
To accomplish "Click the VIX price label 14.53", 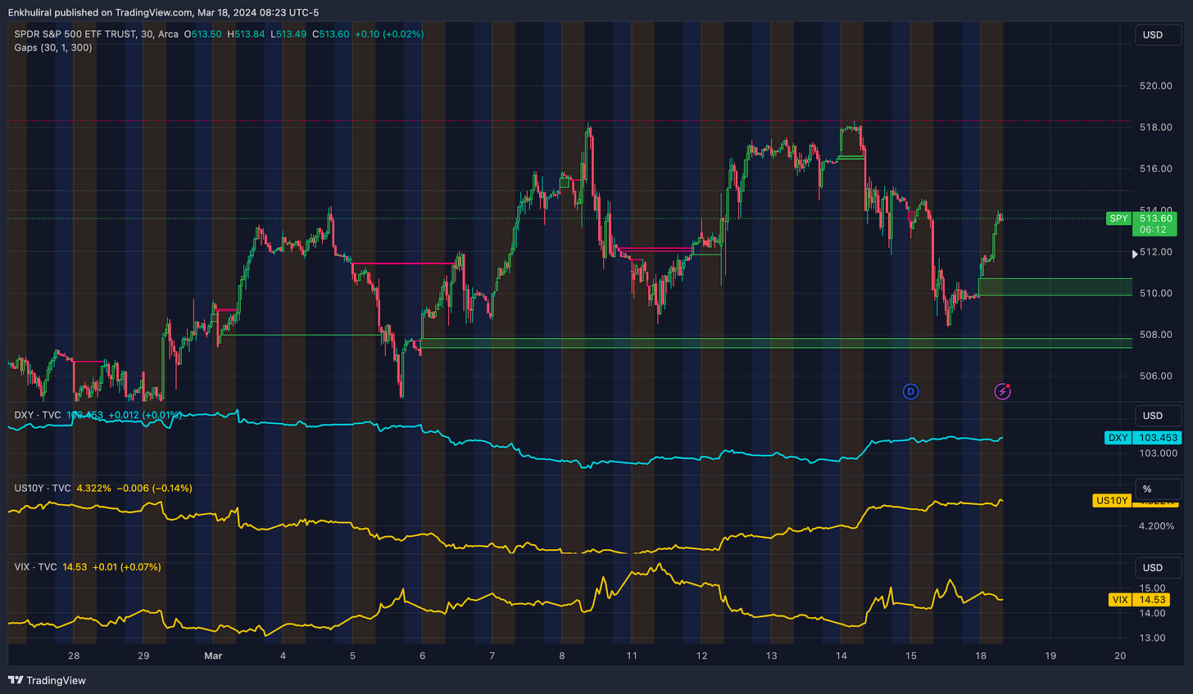I will click(x=1153, y=600).
